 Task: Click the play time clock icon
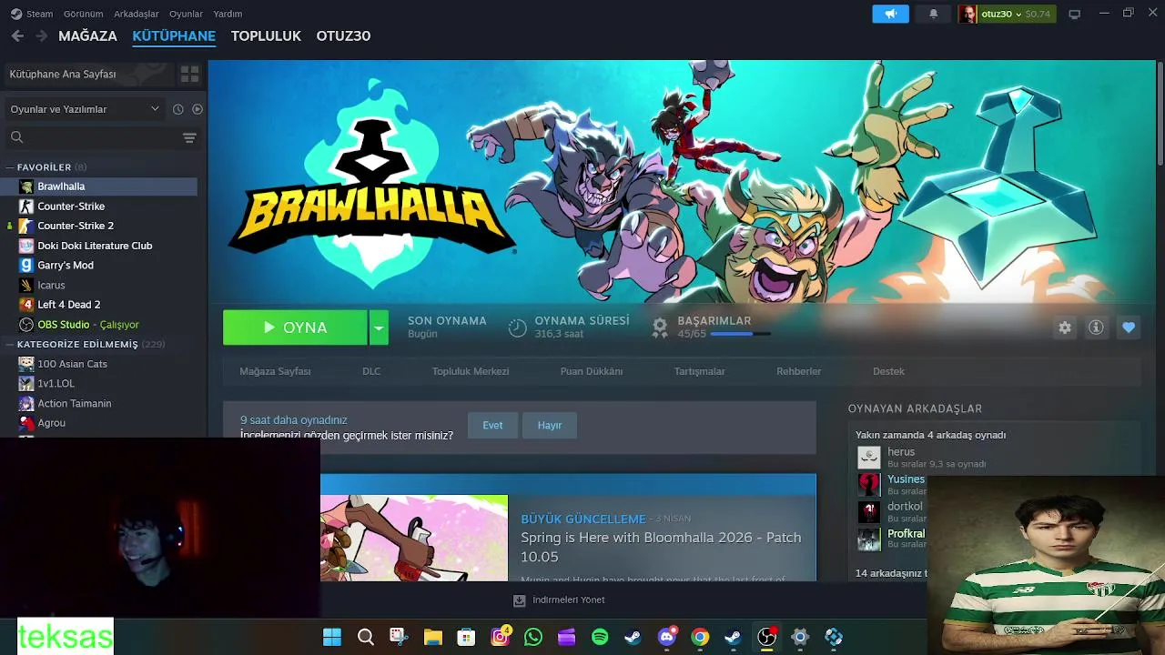(517, 328)
